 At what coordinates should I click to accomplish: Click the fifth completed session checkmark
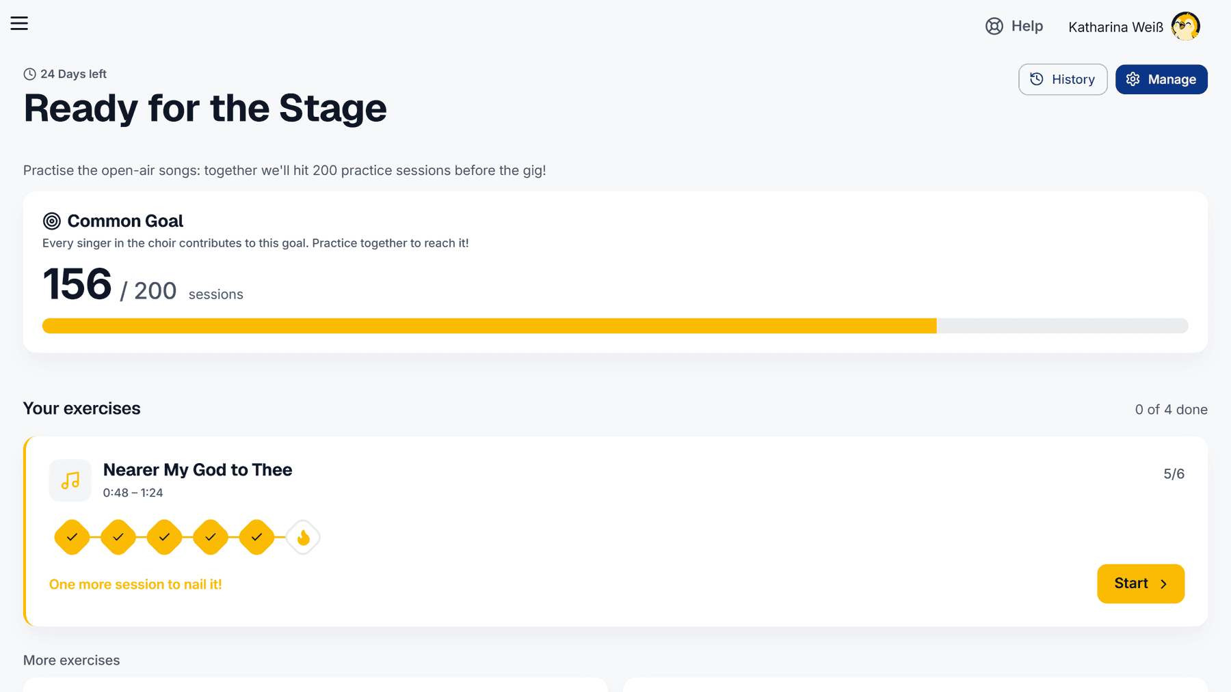click(256, 538)
